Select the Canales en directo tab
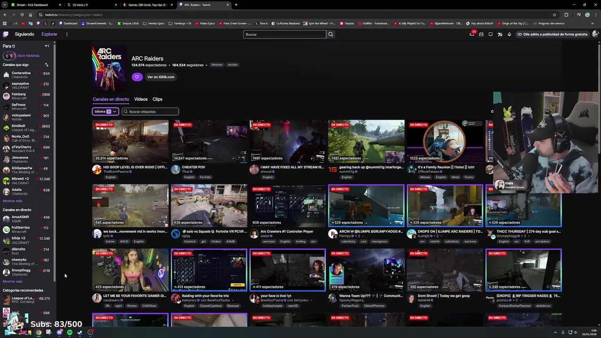This screenshot has height=338, width=601. tap(111, 100)
